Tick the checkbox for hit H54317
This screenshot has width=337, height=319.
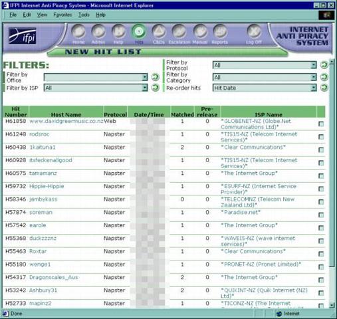[321, 280]
